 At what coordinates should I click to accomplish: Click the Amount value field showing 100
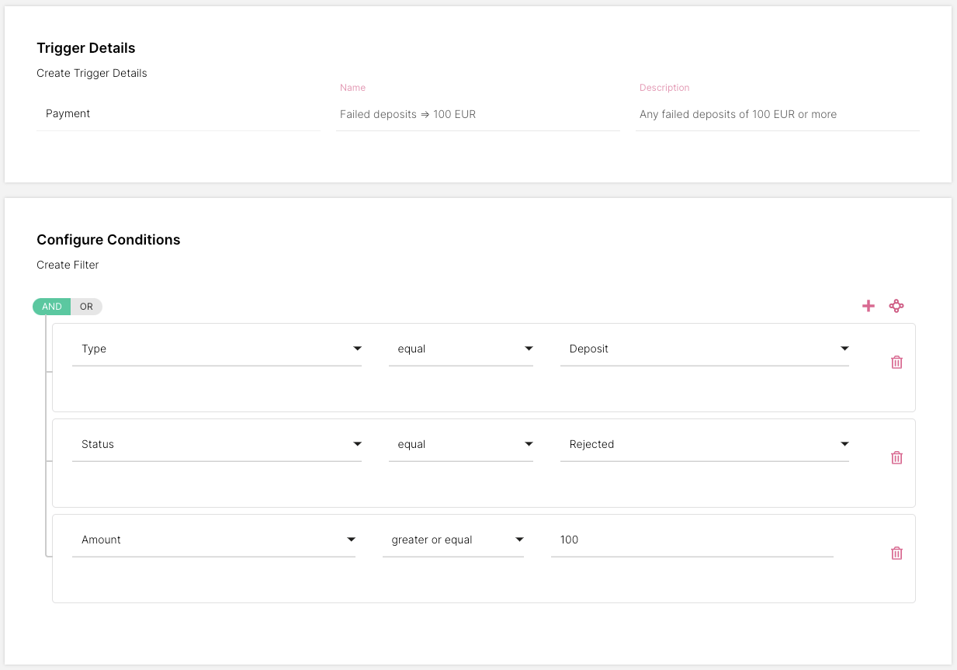[x=692, y=540]
